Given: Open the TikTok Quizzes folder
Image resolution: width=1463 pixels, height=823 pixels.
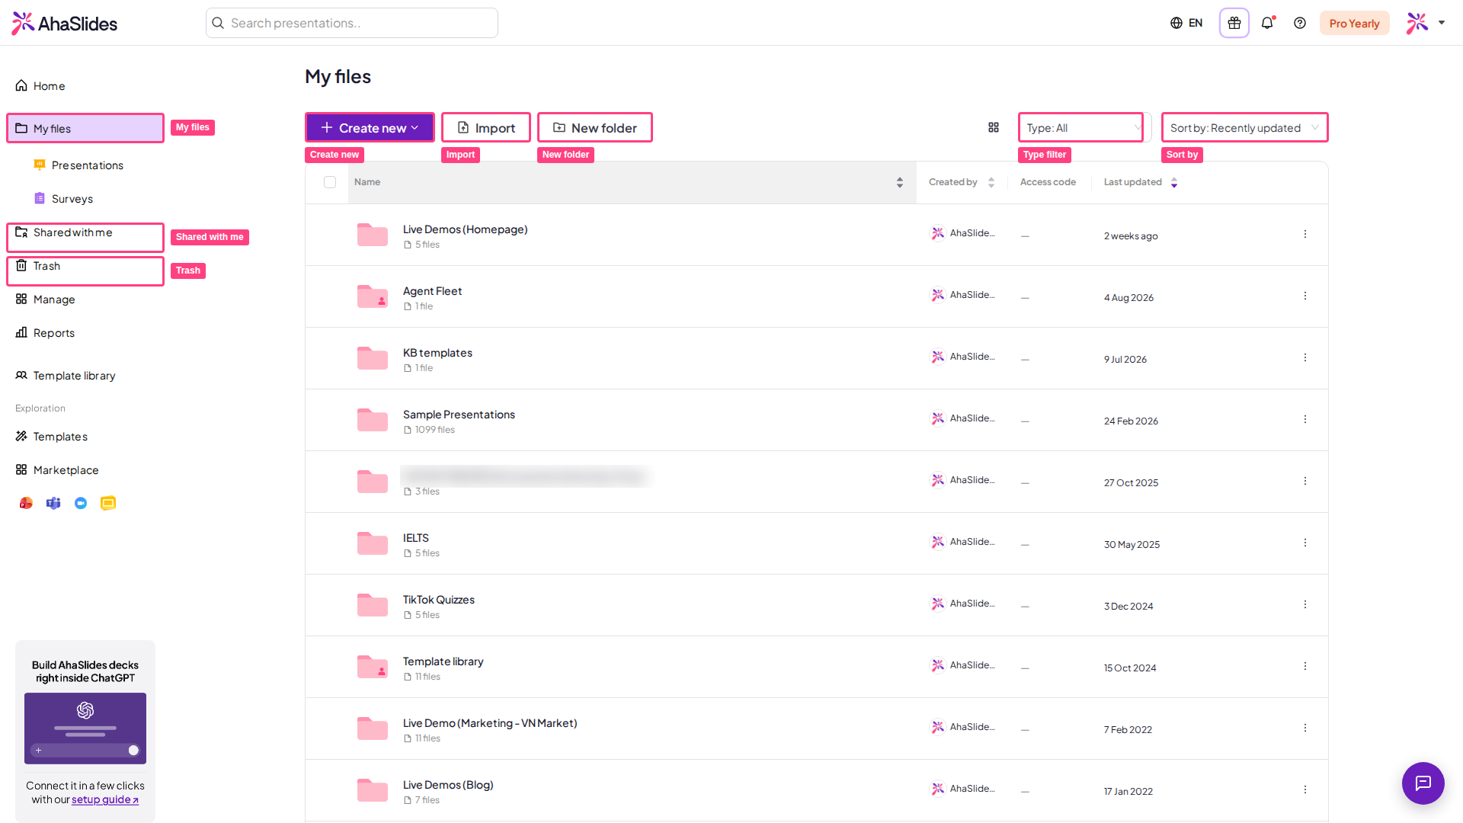Looking at the screenshot, I should tap(438, 600).
